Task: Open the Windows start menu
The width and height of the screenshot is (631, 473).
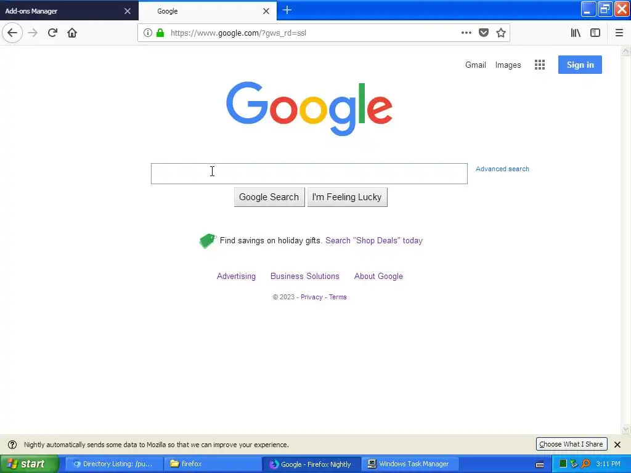Action: [x=30, y=464]
